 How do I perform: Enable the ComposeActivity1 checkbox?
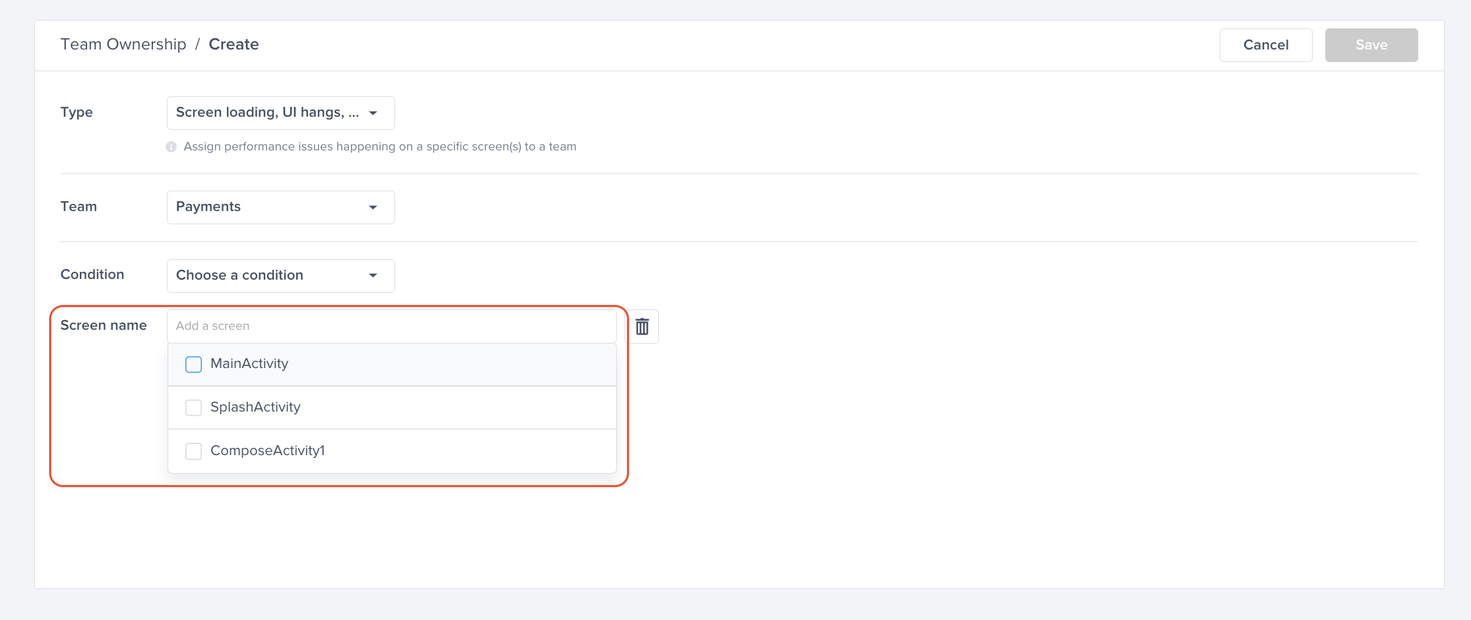[193, 451]
